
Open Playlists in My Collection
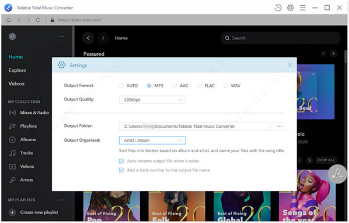pos(23,126)
